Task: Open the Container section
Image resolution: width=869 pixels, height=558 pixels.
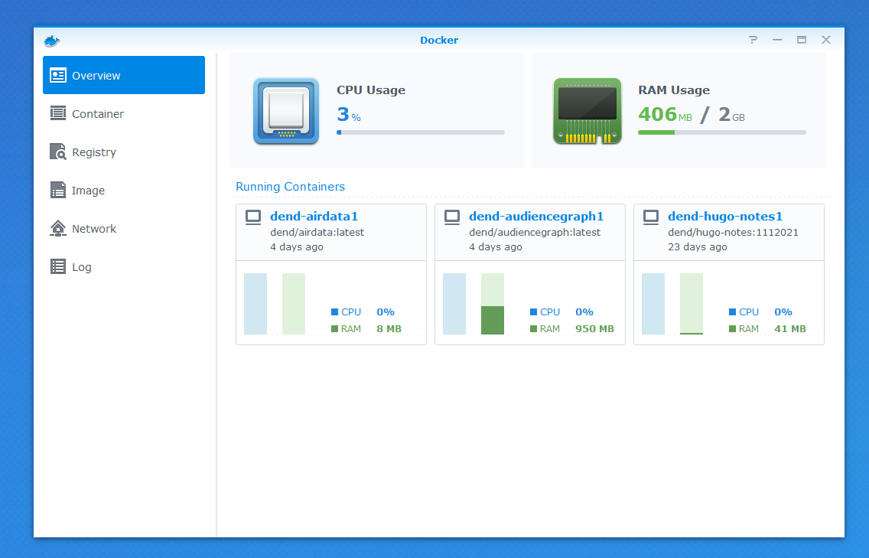Action: coord(124,113)
